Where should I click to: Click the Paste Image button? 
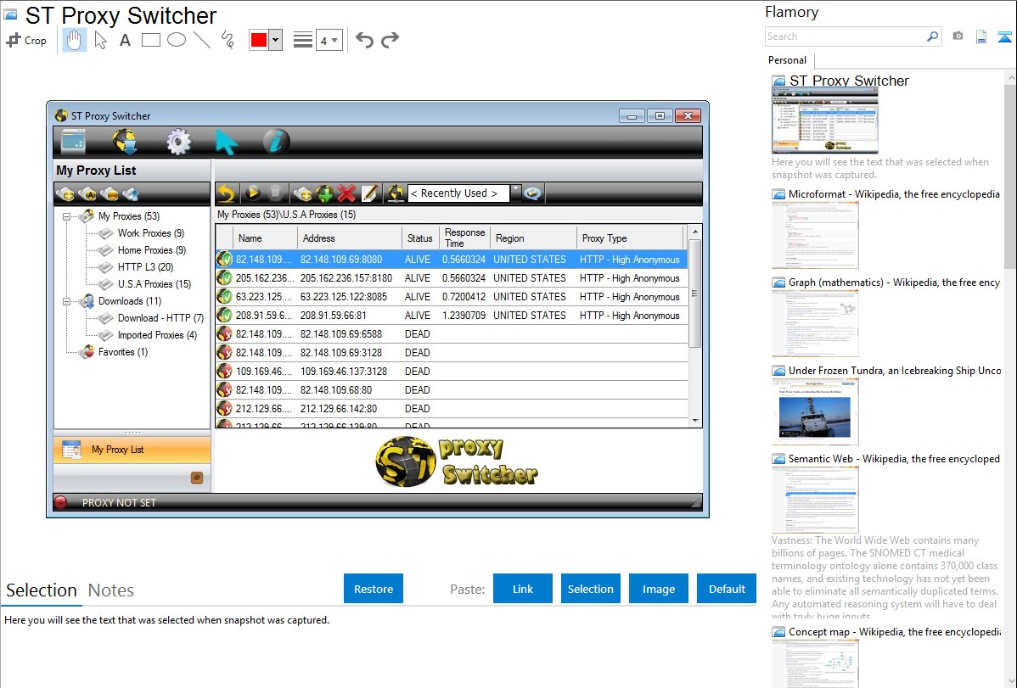pyautogui.click(x=658, y=589)
